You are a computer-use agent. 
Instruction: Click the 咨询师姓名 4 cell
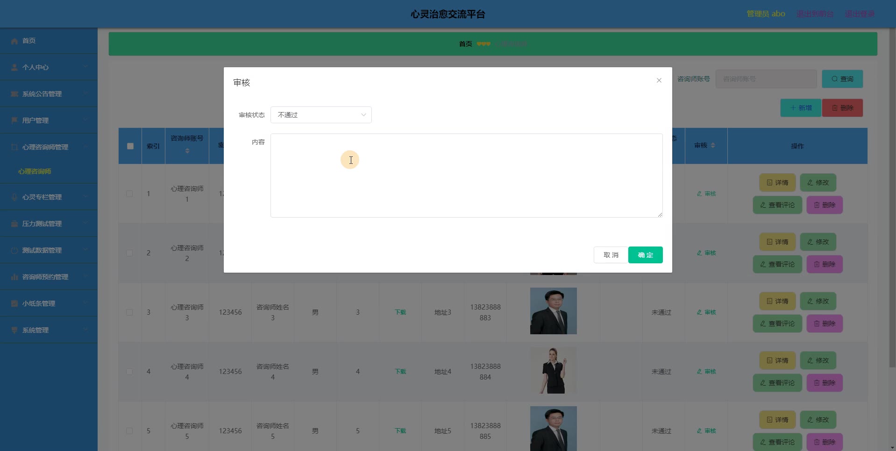pos(273,372)
